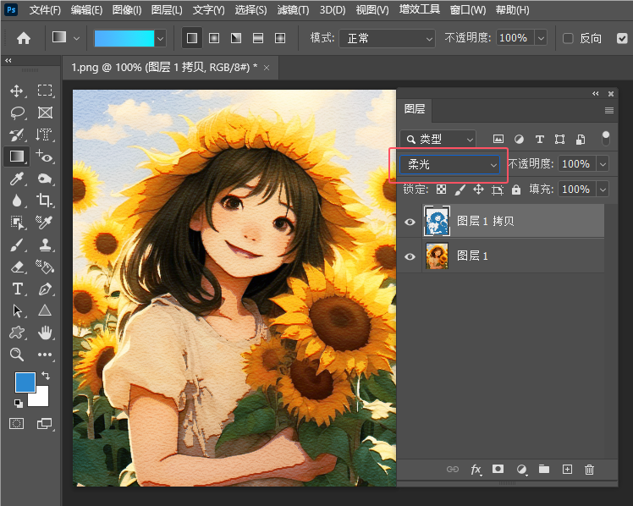Open the 柔光 blend mode dropdown
633x506 pixels.
(x=449, y=164)
